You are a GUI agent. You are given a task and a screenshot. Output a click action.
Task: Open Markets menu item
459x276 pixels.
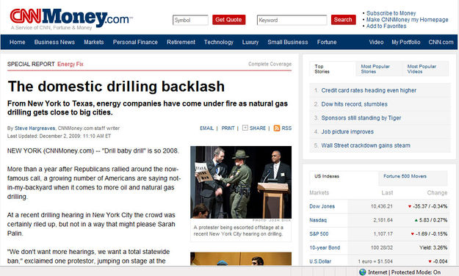[94, 42]
